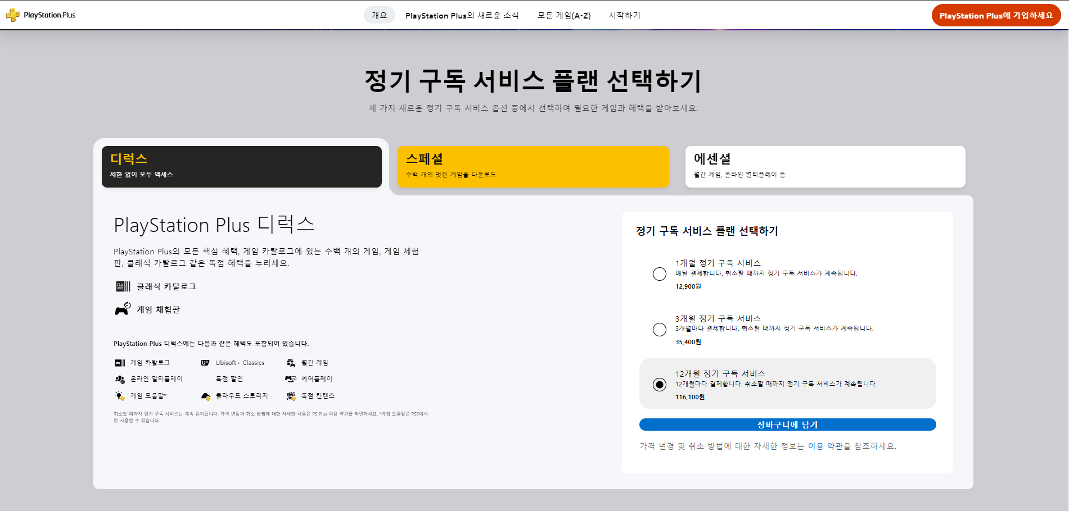Click the 클래식 카탈로그 label text
The height and width of the screenshot is (511, 1069).
click(166, 286)
